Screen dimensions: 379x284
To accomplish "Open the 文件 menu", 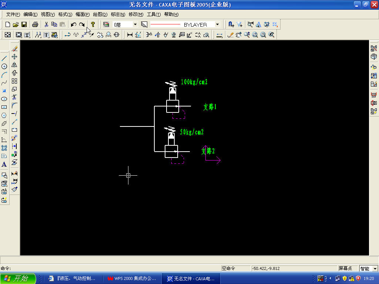I will 13,14.
